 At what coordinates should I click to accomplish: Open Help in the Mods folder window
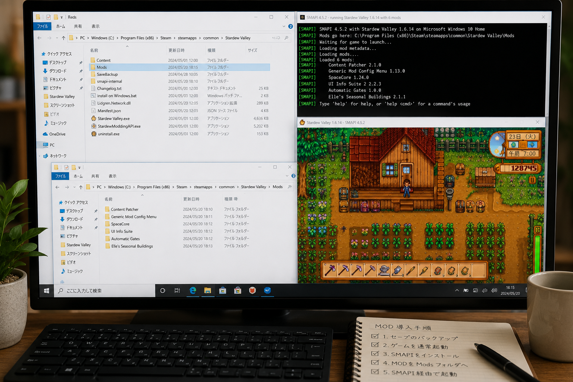(294, 176)
